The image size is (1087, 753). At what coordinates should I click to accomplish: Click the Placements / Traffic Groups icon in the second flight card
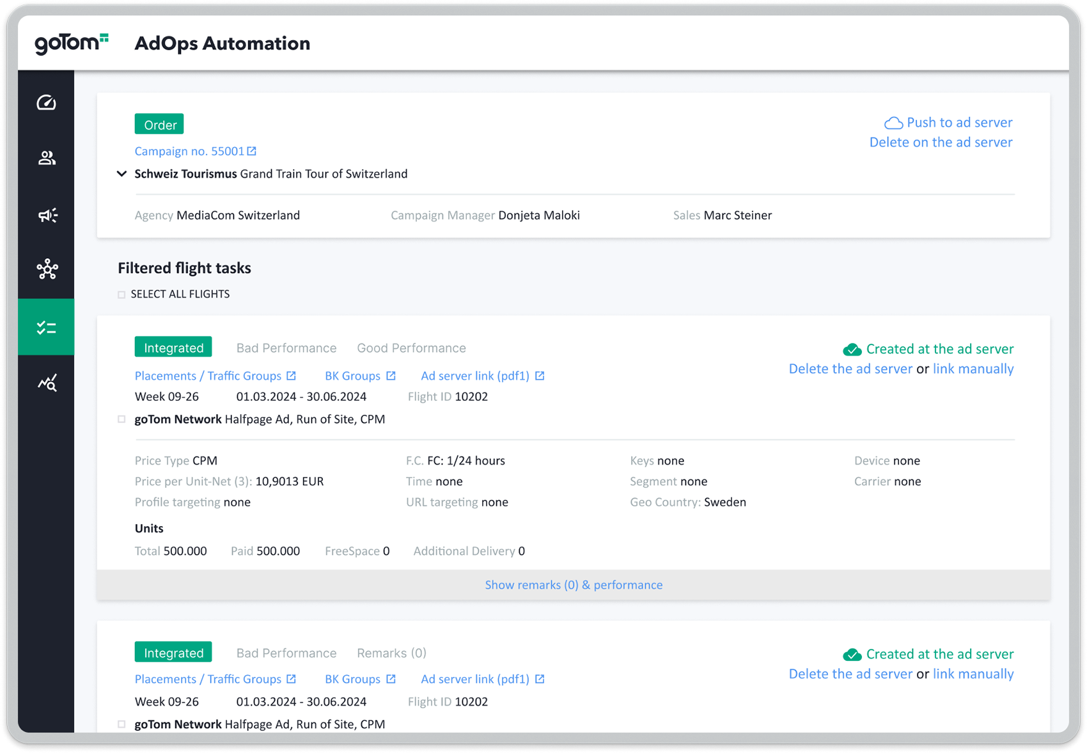point(291,679)
